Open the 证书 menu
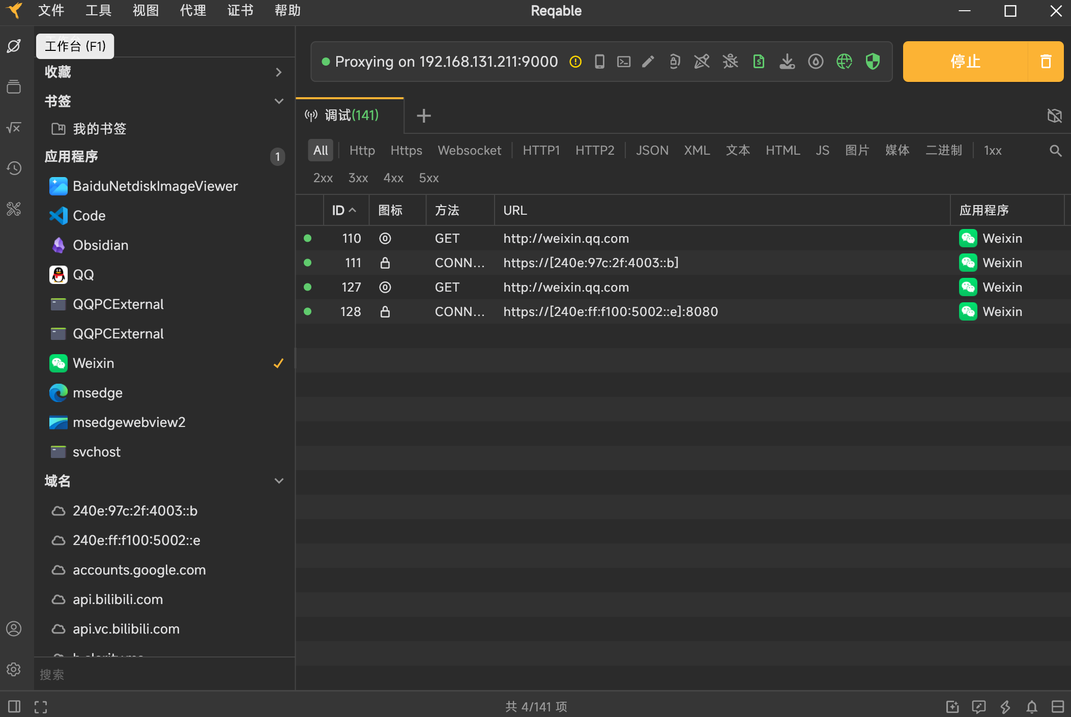 click(x=240, y=11)
